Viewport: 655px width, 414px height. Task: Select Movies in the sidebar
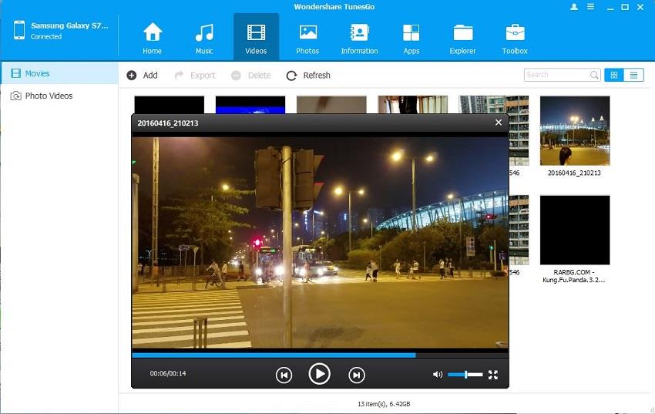pyautogui.click(x=37, y=73)
